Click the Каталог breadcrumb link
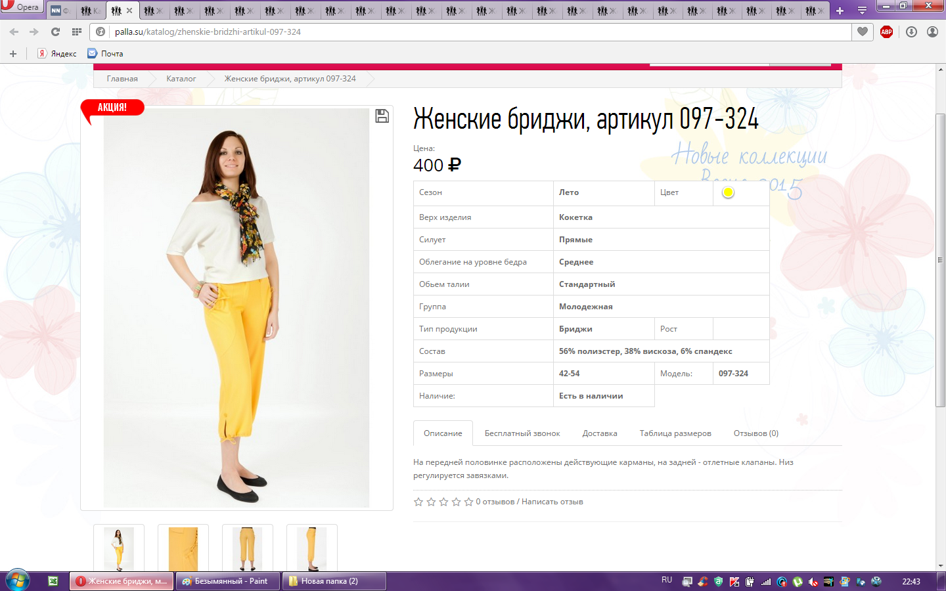 coord(181,79)
